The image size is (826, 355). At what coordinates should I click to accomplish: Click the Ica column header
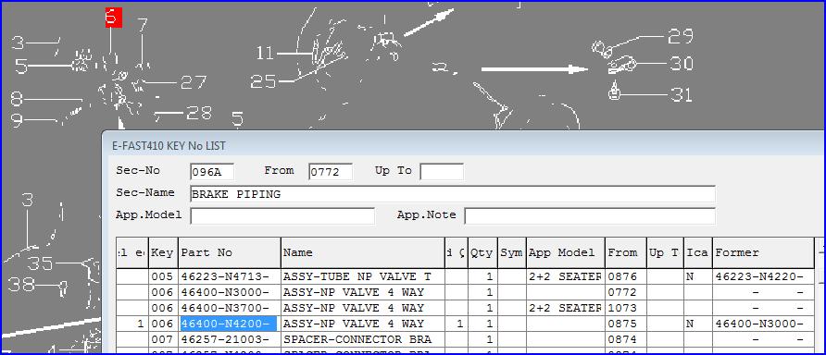(x=698, y=253)
